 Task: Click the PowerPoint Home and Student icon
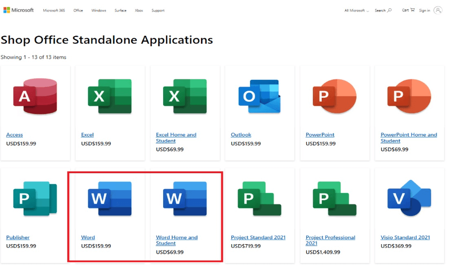click(x=409, y=96)
